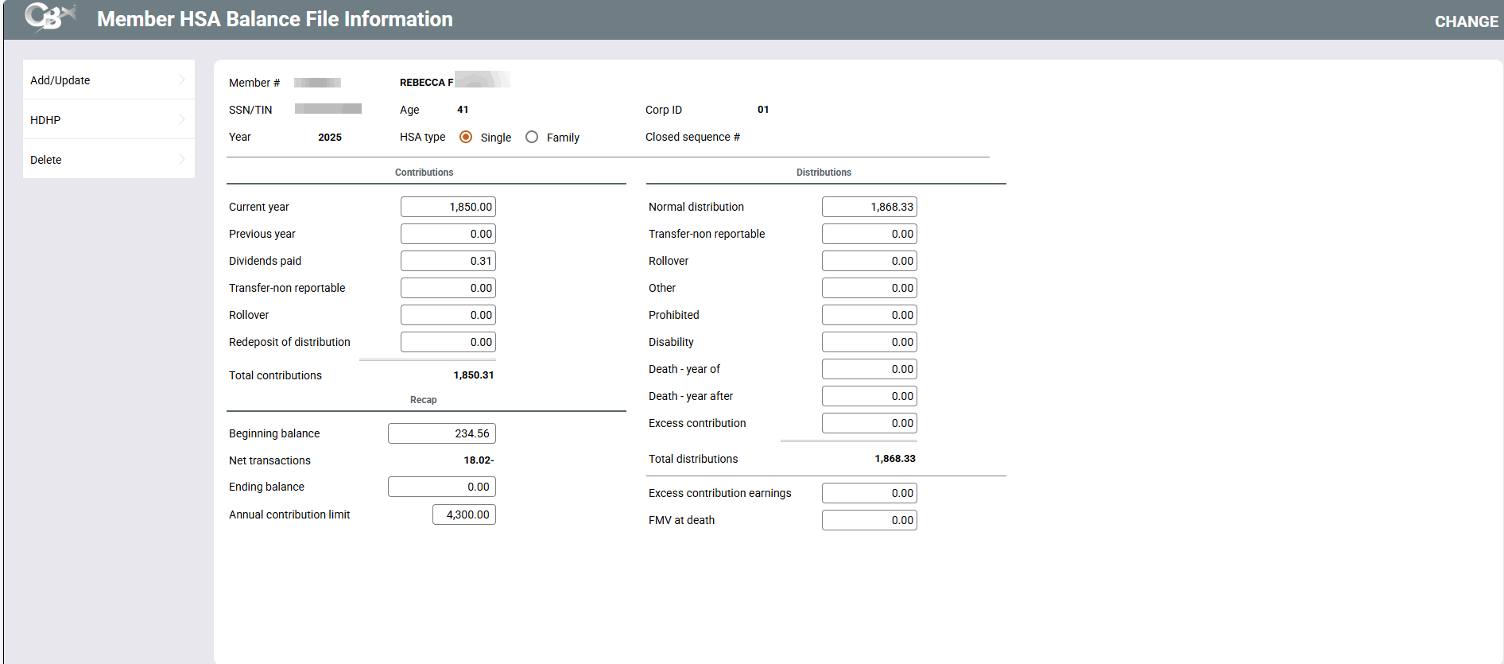1504x664 pixels.
Task: Edit the Beginning balance field
Action: pyautogui.click(x=442, y=433)
